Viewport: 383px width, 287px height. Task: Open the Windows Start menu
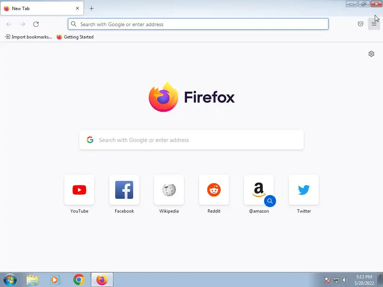point(10,280)
